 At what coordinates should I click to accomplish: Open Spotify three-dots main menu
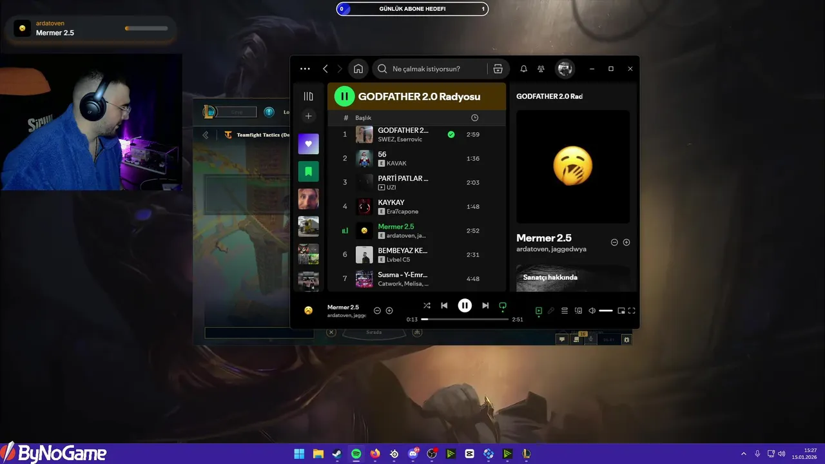pyautogui.click(x=305, y=69)
